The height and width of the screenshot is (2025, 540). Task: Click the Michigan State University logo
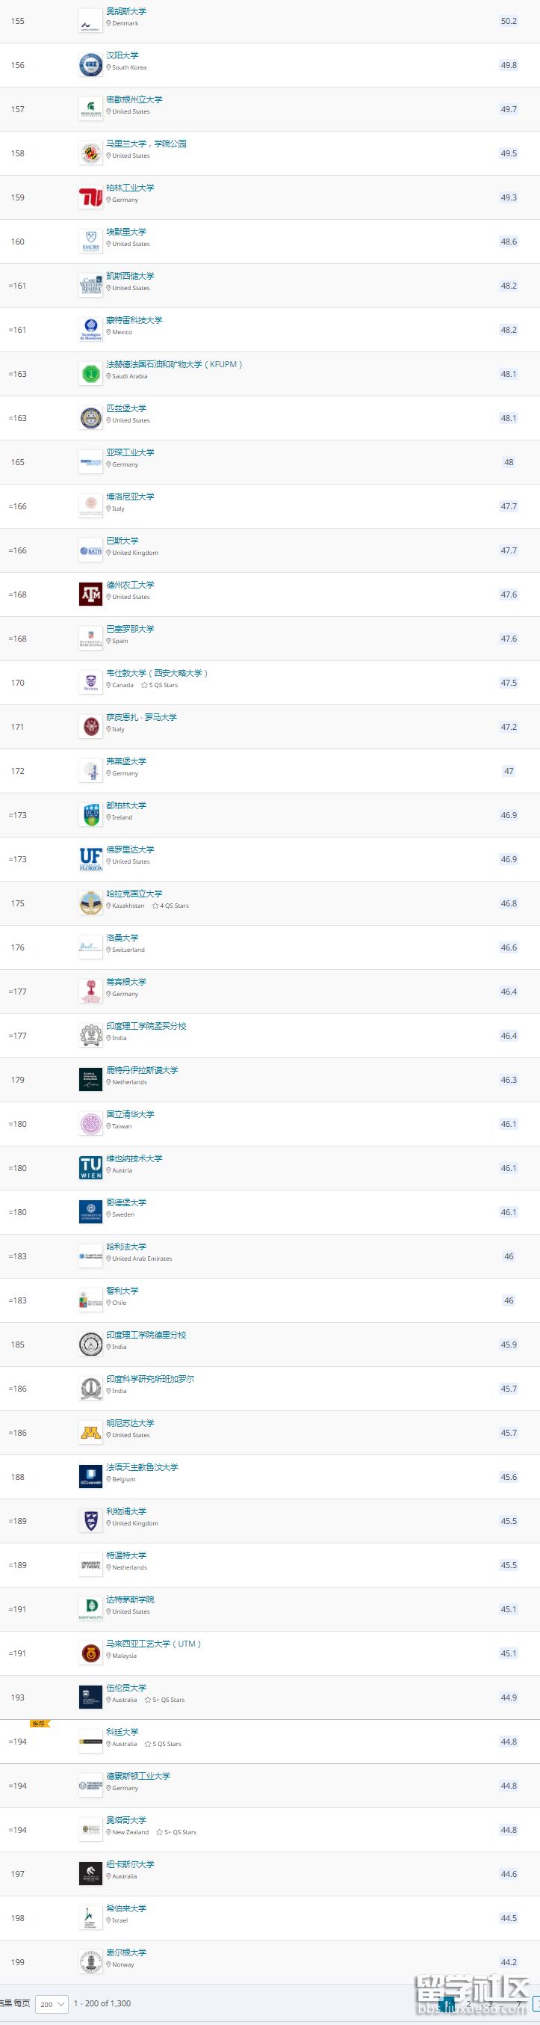pyautogui.click(x=91, y=109)
